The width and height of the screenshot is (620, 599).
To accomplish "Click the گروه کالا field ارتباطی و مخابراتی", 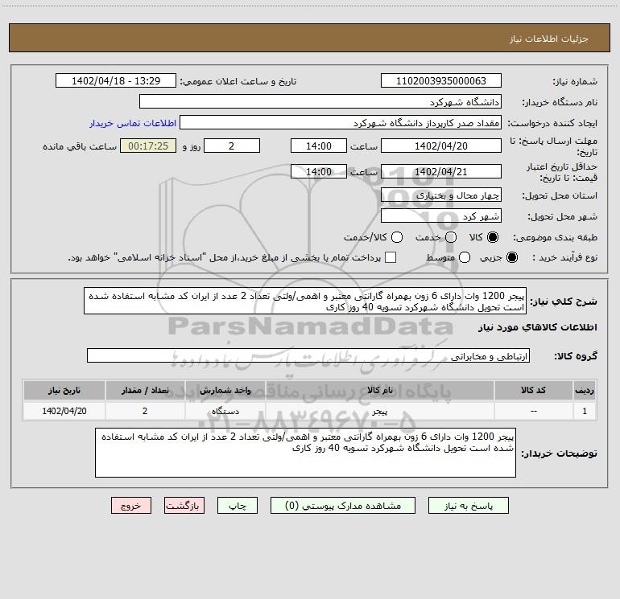I will [308, 355].
